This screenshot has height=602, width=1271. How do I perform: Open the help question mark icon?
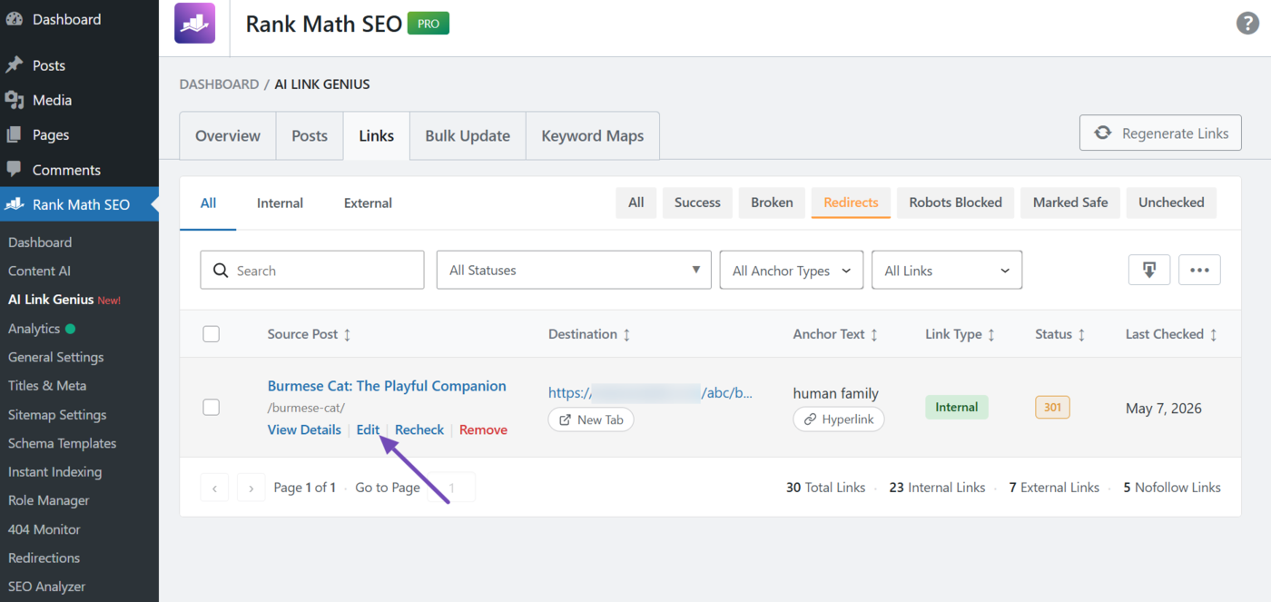tap(1247, 24)
